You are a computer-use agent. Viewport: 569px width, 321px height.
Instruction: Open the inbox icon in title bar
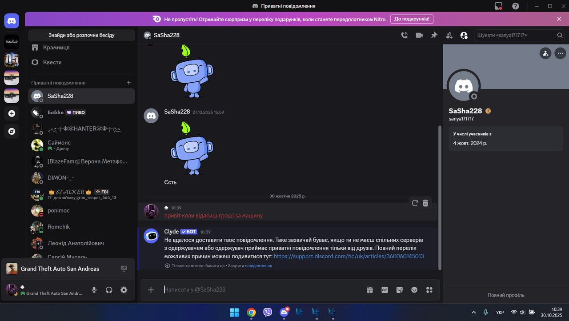498,6
